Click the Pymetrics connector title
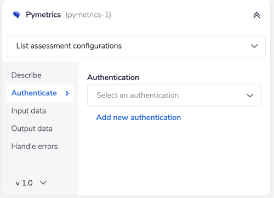The height and width of the screenshot is (198, 274). click(43, 15)
